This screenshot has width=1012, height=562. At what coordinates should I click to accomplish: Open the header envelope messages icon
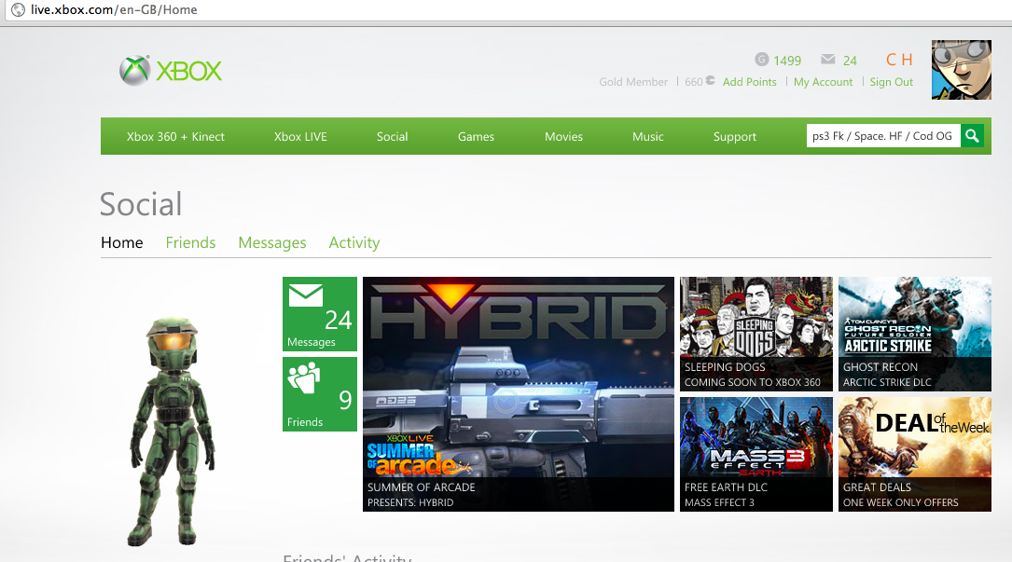(x=828, y=60)
